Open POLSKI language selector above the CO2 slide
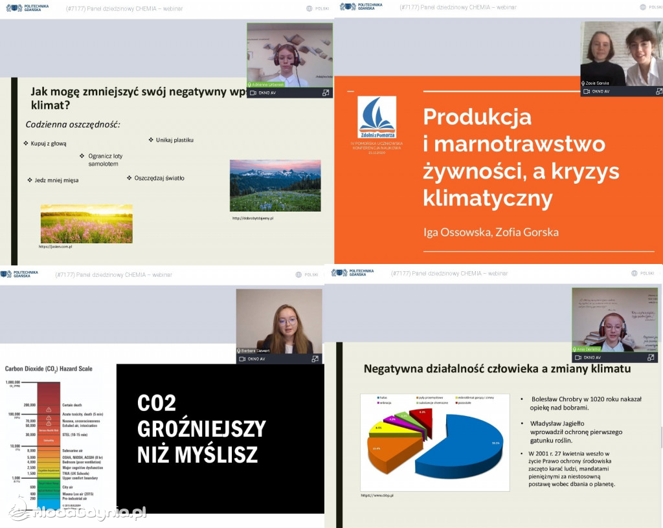The width and height of the screenshot is (663, 528). pos(308,274)
